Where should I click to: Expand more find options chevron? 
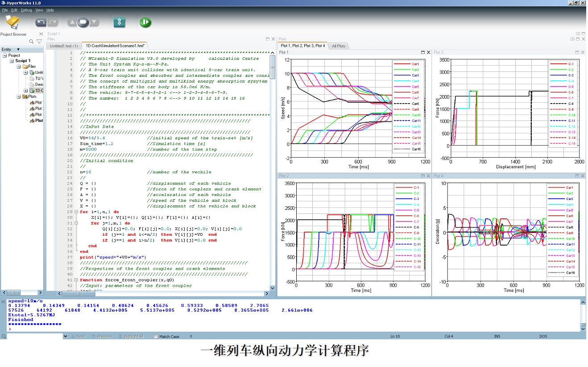tap(191, 336)
